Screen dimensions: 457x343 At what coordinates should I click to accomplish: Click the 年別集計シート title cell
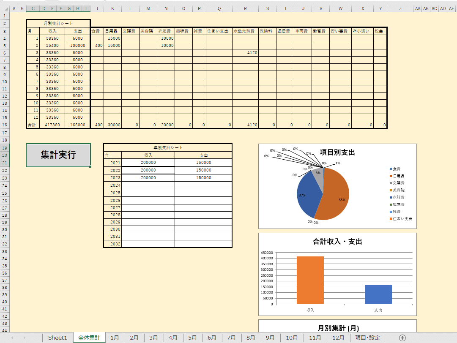pyautogui.click(x=168, y=147)
